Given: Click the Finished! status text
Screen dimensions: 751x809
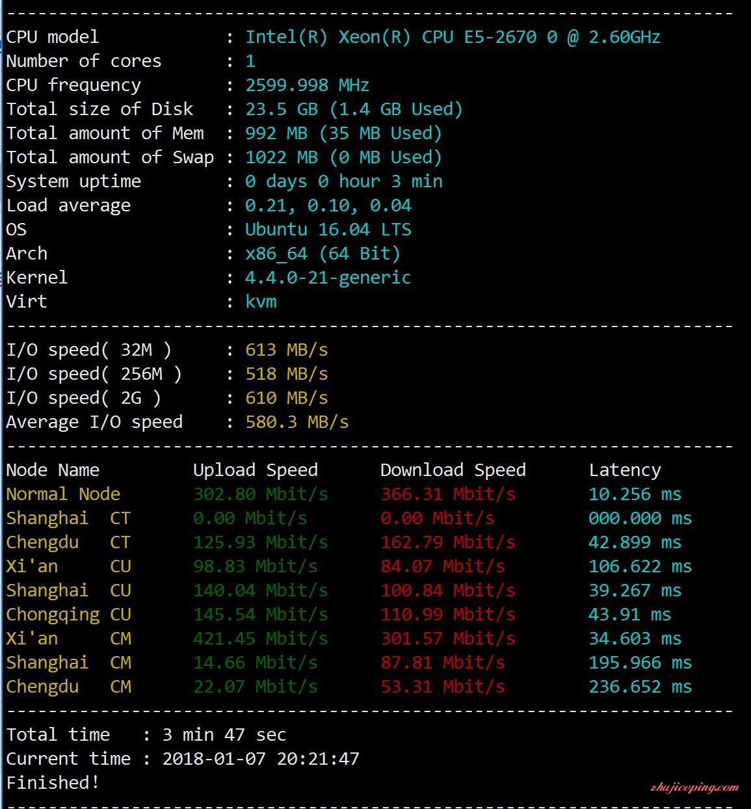Looking at the screenshot, I should [x=53, y=783].
